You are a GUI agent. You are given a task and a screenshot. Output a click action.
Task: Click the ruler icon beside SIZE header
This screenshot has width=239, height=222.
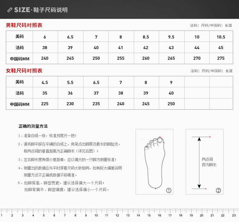click(10, 10)
